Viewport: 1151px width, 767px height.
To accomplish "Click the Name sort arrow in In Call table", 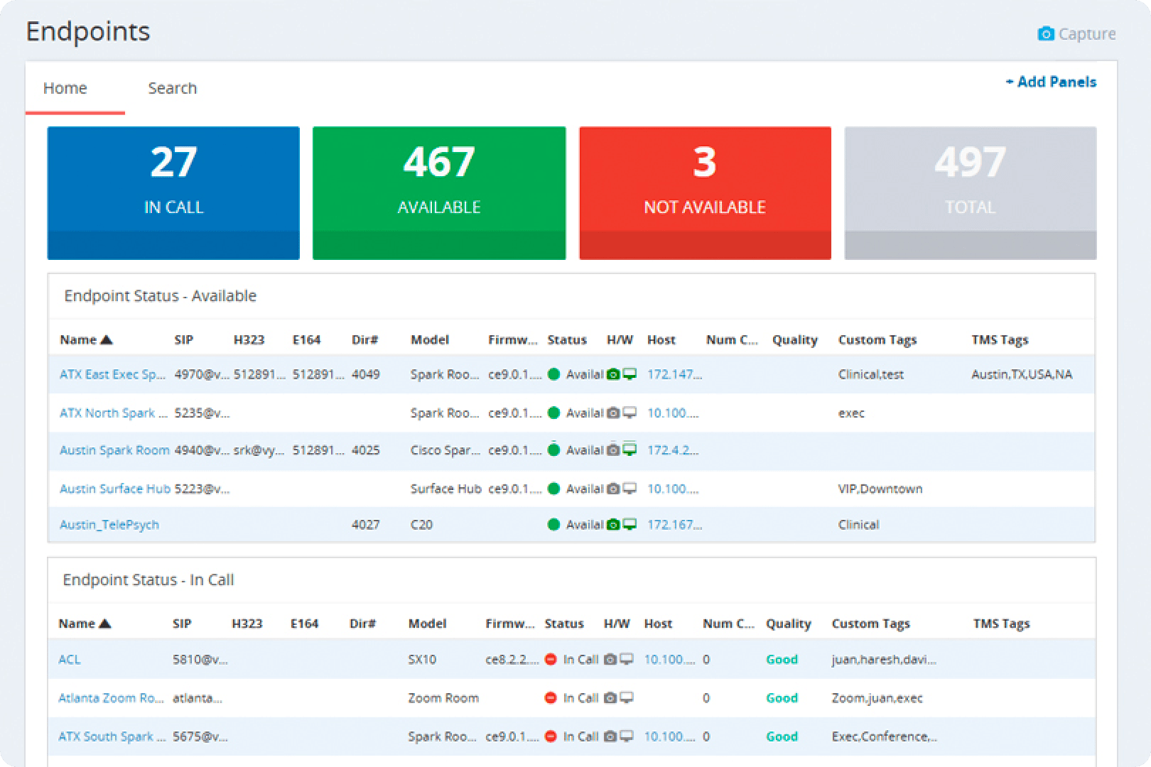I will coord(104,623).
